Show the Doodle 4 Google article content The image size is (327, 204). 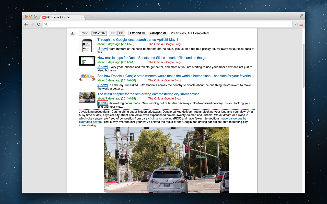pyautogui.click(x=102, y=85)
